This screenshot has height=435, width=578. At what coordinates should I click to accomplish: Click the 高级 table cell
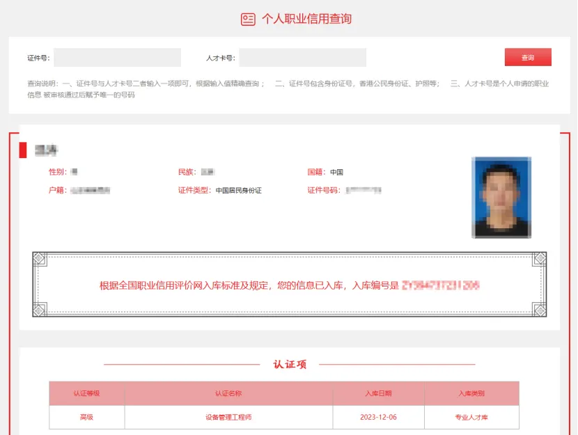click(86, 417)
